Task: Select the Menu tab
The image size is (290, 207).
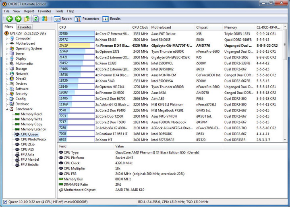Action: pyautogui.click(x=9, y=27)
